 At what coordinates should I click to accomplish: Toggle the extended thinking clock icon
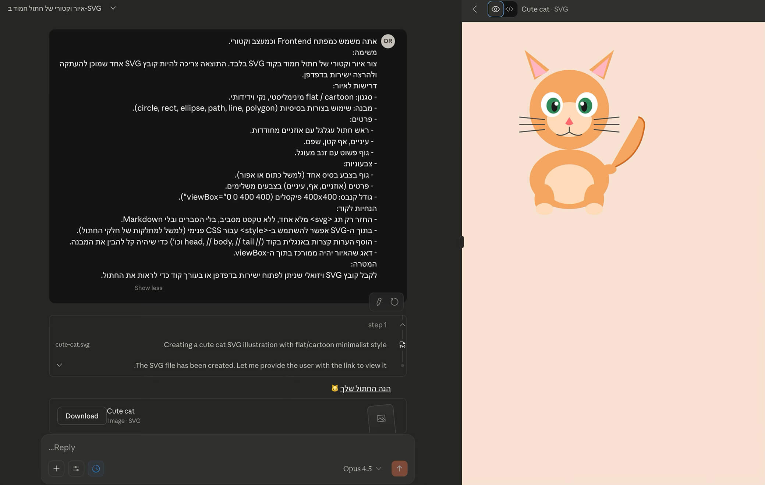click(96, 468)
